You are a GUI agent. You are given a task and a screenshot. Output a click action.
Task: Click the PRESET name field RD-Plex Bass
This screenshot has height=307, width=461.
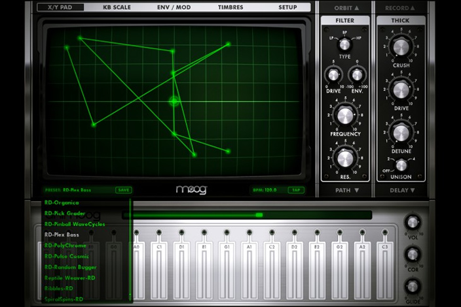point(77,190)
